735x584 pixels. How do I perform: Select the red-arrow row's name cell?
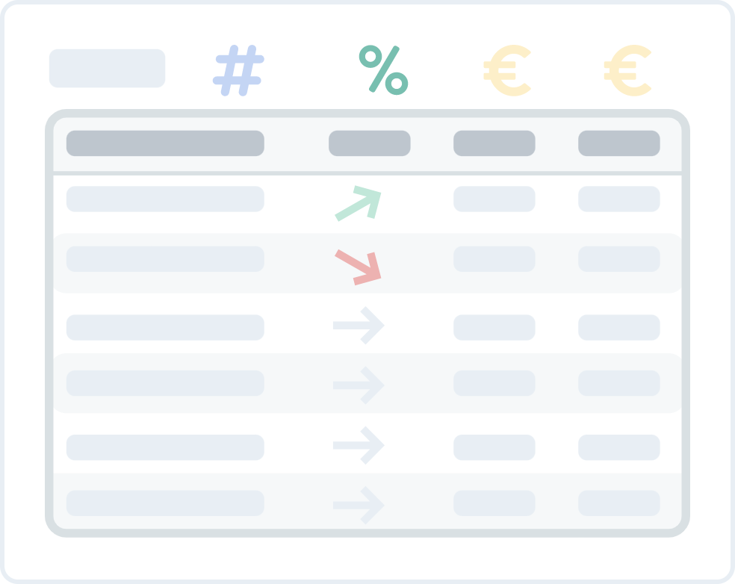pyautogui.click(x=165, y=259)
